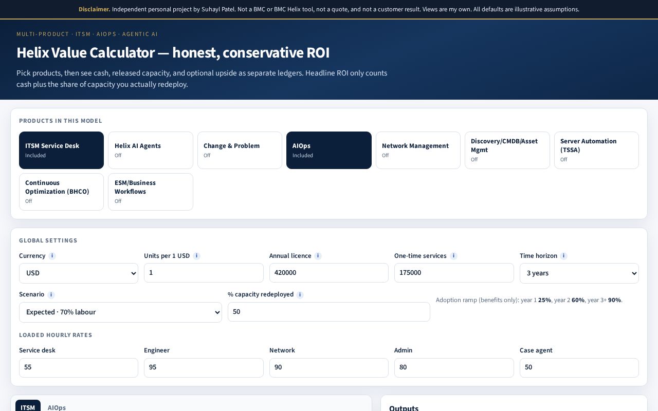Open the Units per 1 USD info icon
Image resolution: width=658 pixels, height=411 pixels.
196,256
